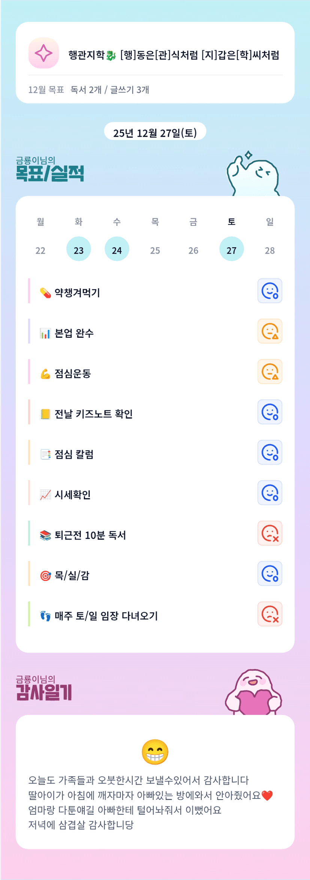The width and height of the screenshot is (310, 880).
Task: Click the blue smiley for 전날 키즈노트 확인
Action: pos(270,412)
